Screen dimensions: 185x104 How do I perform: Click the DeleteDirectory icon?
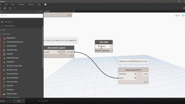coord(4,58)
